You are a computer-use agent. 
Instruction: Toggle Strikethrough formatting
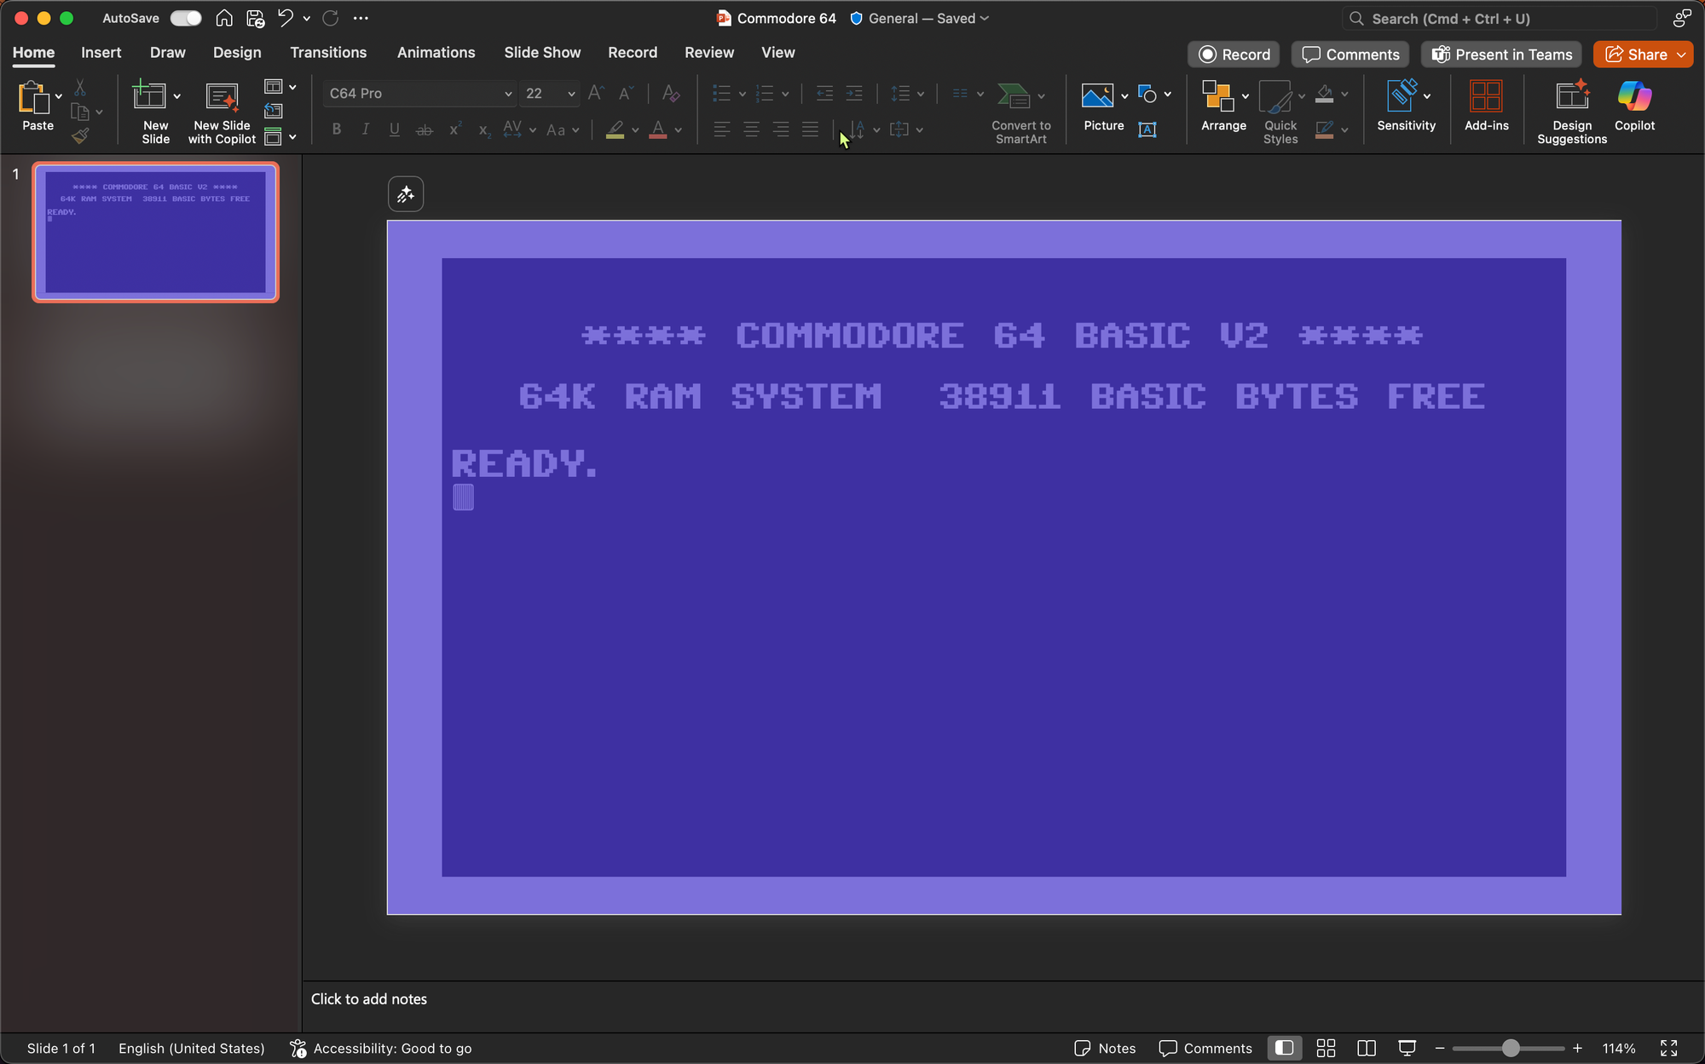tap(424, 129)
